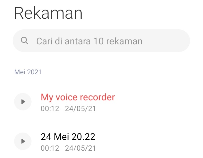Screen dimensions: 203x158
Task: Select the "Mei 2021" section header
Action: tap(28, 72)
